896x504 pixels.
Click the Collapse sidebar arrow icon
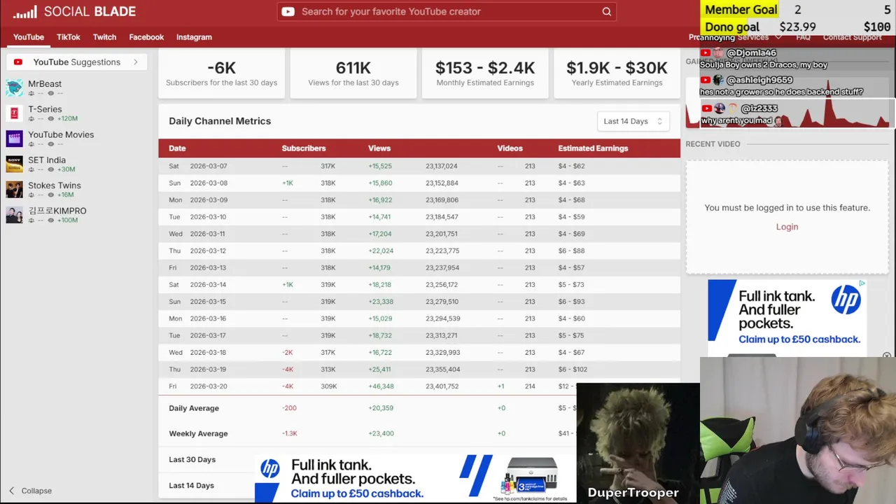tap(11, 491)
